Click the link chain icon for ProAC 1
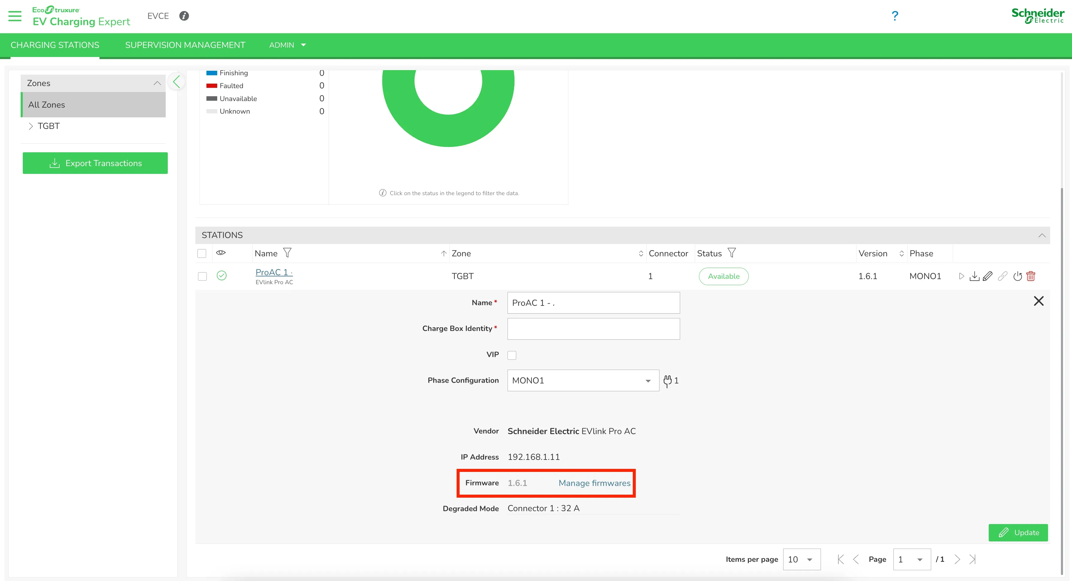 click(x=1002, y=276)
